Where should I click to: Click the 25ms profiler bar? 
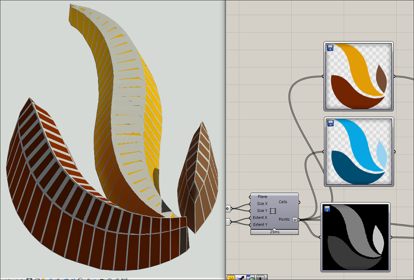(x=275, y=232)
